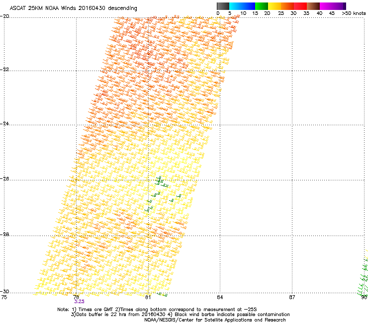This screenshot has height=323, width=368.
Task: Click the cyan 5-10 knots color swatch
Action: [236, 6]
